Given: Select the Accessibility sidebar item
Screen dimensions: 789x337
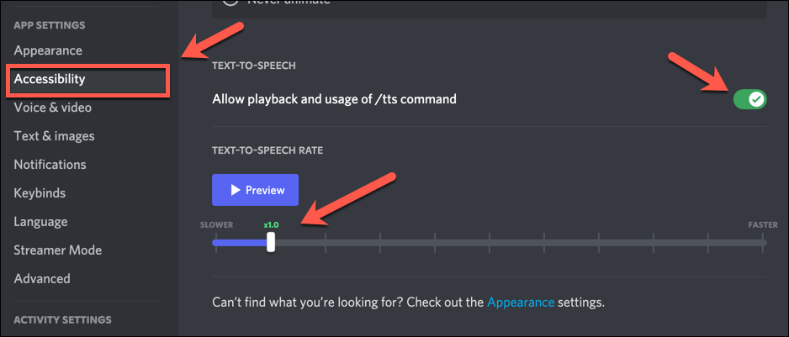Looking at the screenshot, I should click(x=50, y=79).
